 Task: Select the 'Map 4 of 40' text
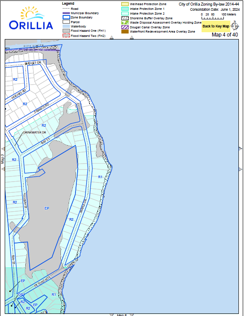(x=225, y=35)
